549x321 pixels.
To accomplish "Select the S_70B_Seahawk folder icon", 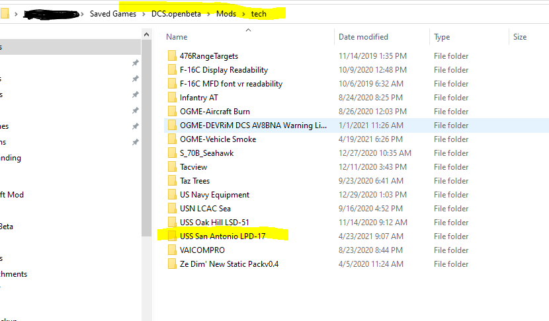I will pos(172,153).
